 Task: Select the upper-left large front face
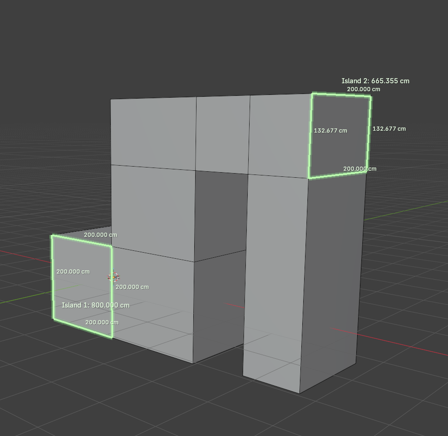coord(153,134)
